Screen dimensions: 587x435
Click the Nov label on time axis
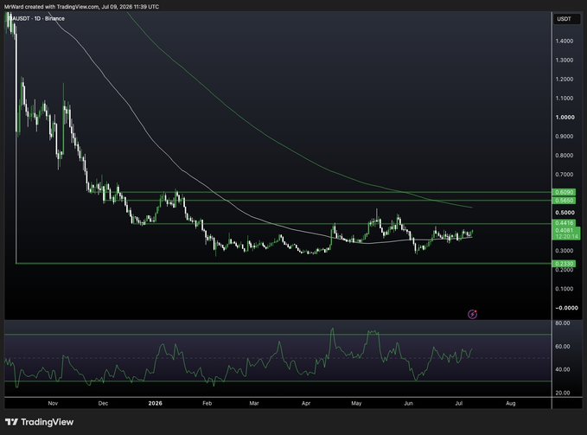tap(53, 403)
